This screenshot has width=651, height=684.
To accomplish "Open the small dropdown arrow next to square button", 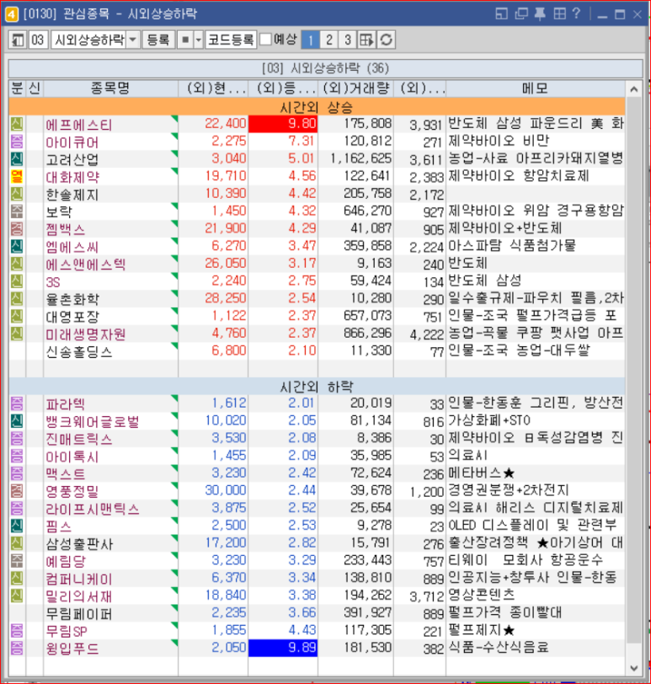I will pyautogui.click(x=199, y=40).
